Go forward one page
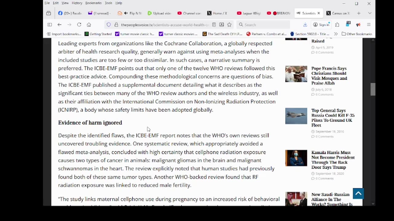Viewport: 394px width, 221px height. (69, 25)
